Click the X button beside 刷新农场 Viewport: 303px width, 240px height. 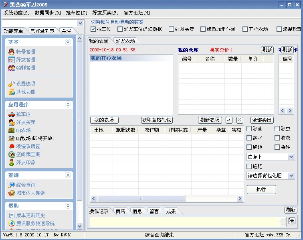click(239, 120)
